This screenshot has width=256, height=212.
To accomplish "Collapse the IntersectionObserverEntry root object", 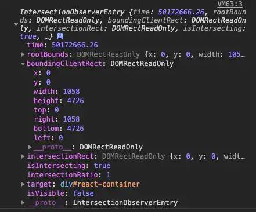I will coord(16,25).
